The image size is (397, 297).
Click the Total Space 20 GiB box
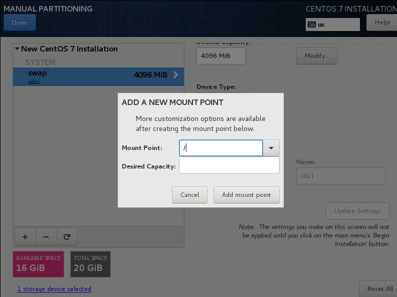(x=90, y=264)
